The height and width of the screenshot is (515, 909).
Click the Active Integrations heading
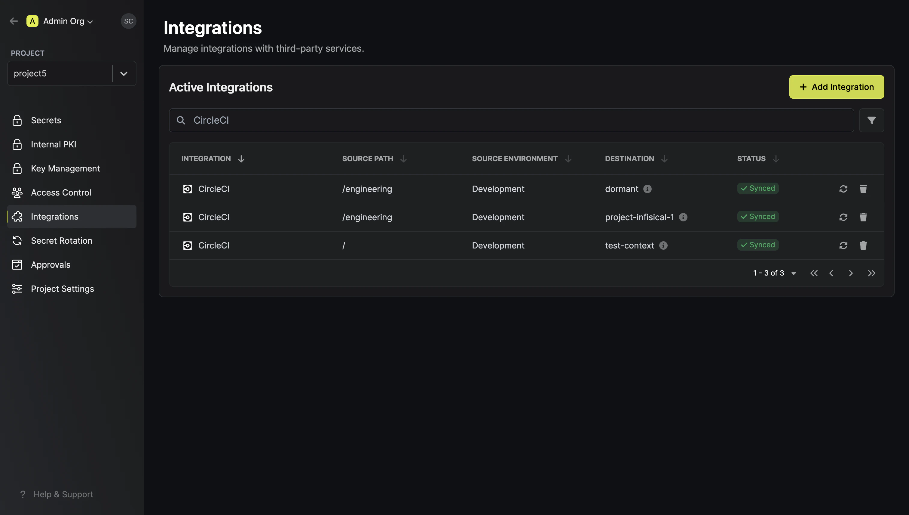click(x=221, y=87)
